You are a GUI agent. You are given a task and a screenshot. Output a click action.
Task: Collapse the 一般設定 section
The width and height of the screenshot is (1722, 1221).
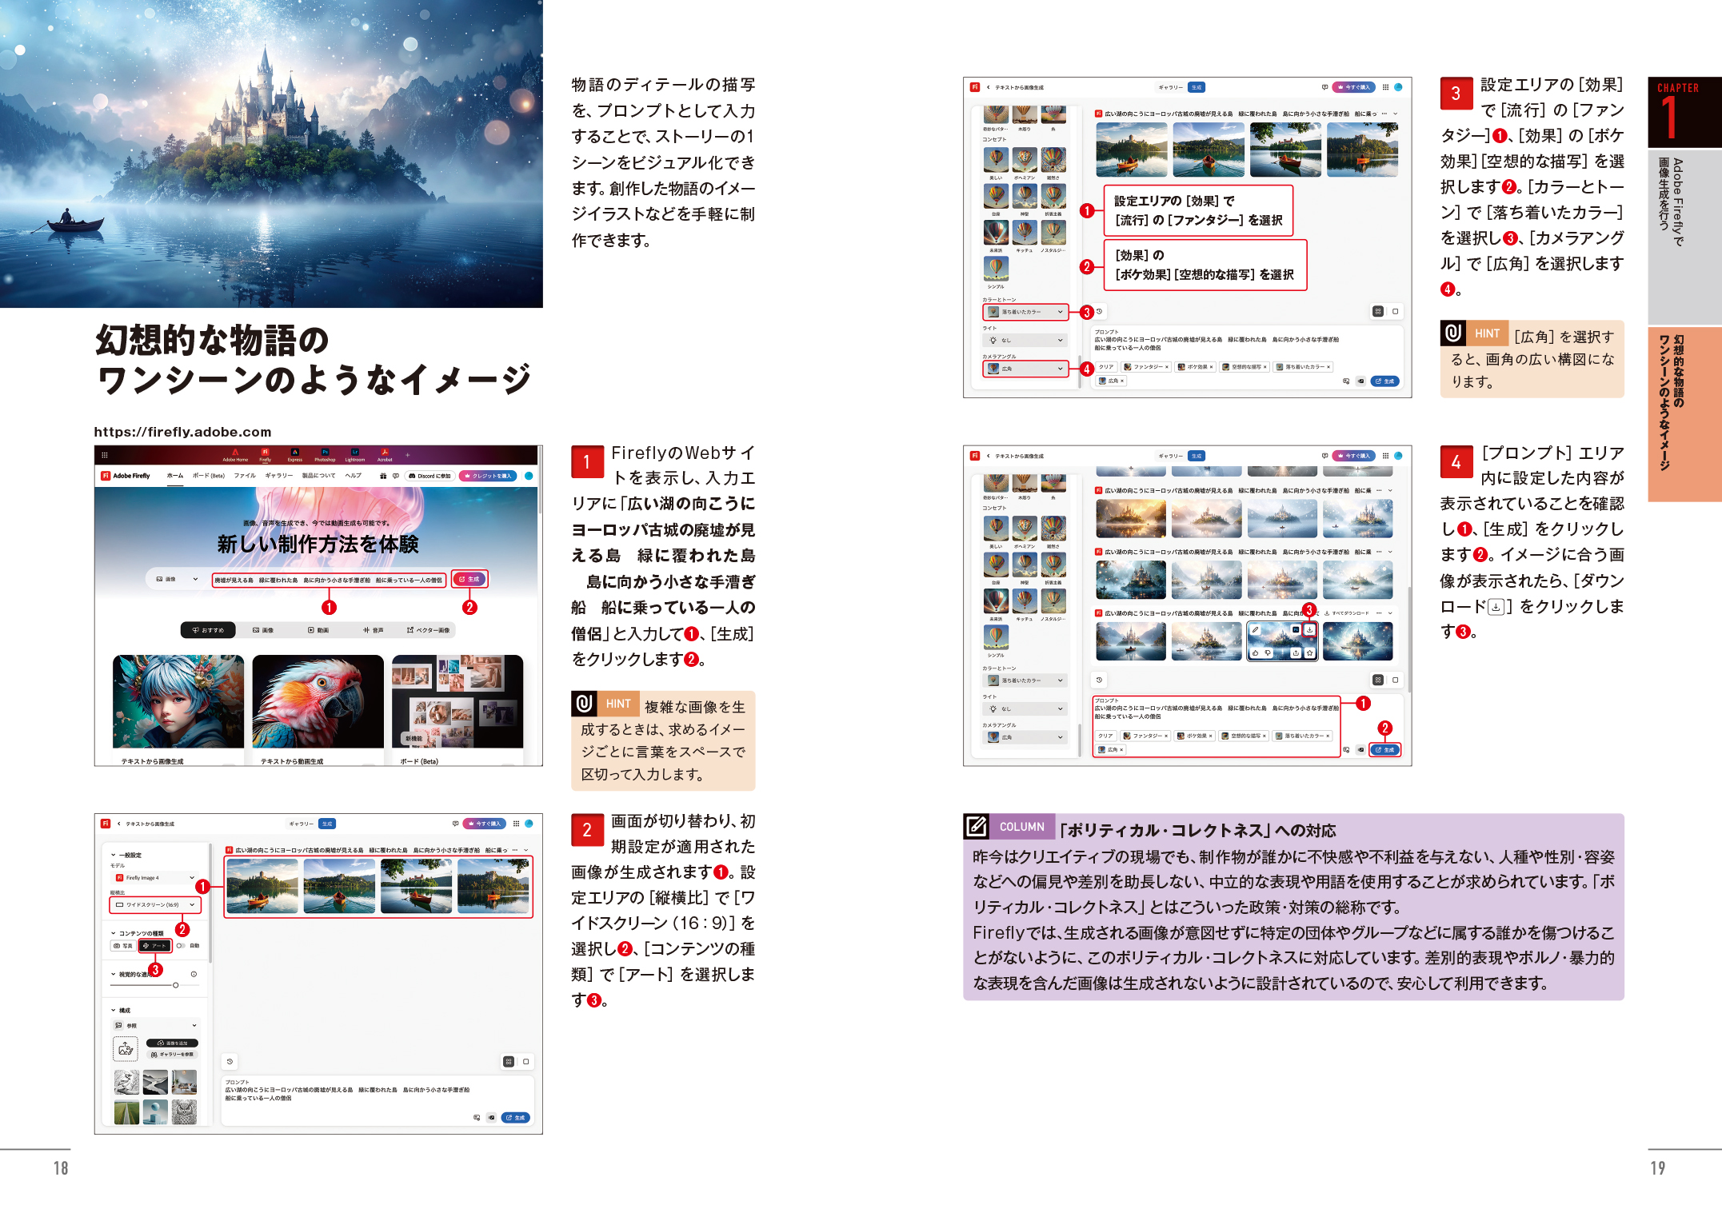pyautogui.click(x=113, y=855)
